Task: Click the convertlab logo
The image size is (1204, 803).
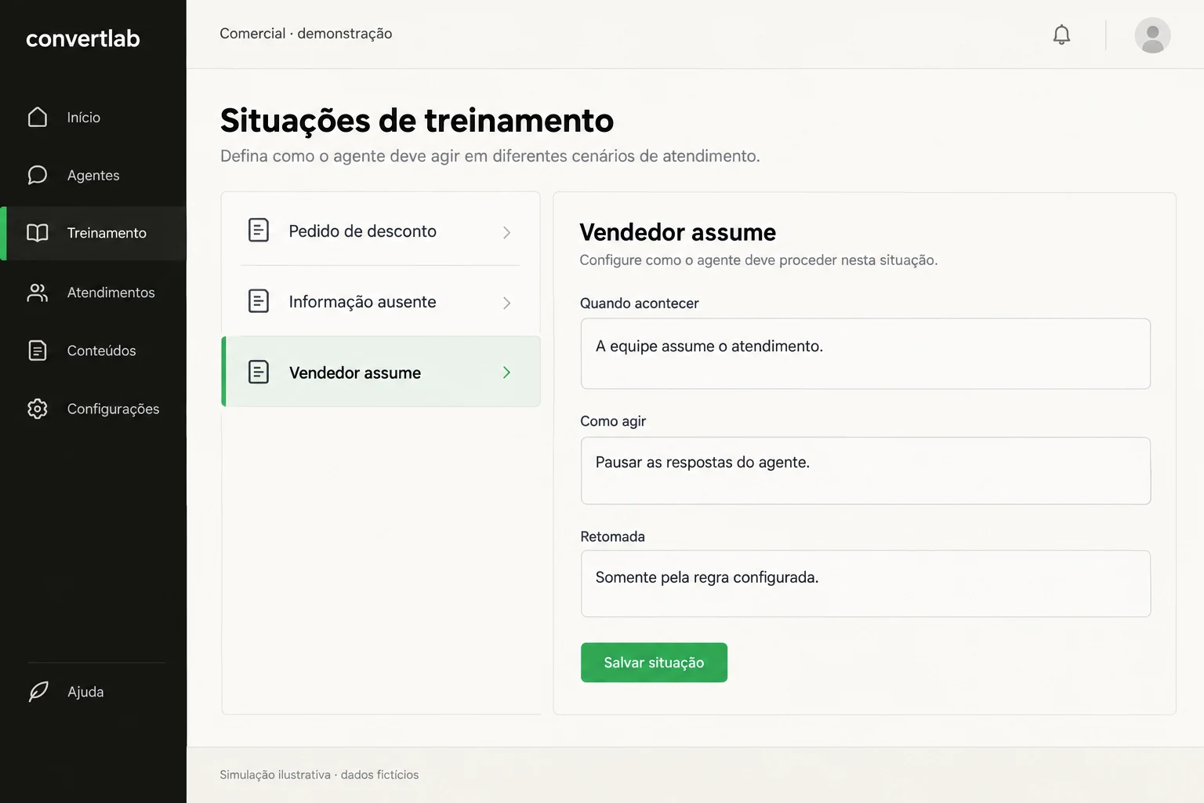Action: pyautogui.click(x=83, y=38)
